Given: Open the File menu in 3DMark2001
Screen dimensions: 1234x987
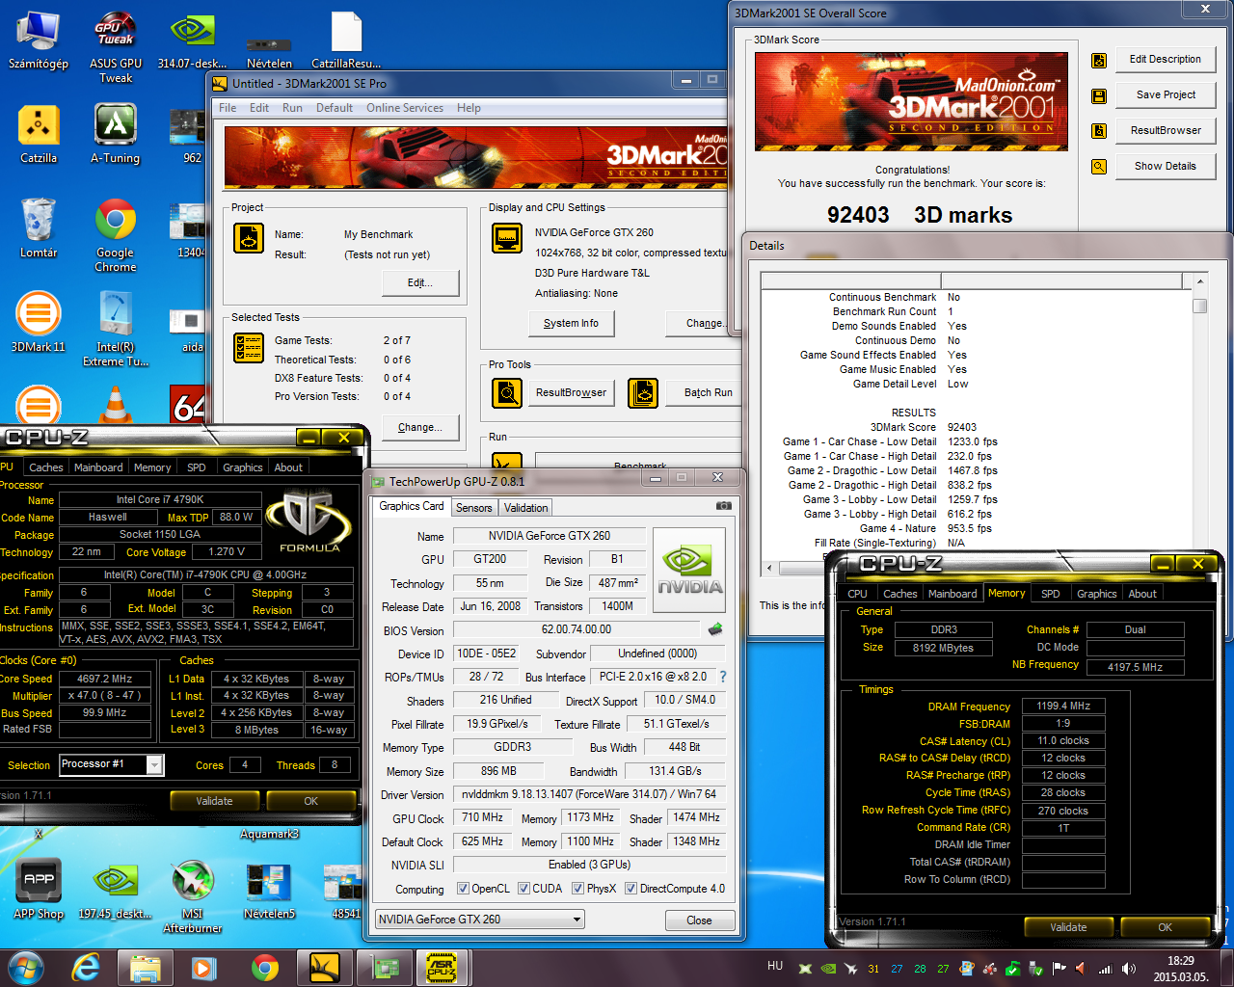Looking at the screenshot, I should click(x=228, y=108).
